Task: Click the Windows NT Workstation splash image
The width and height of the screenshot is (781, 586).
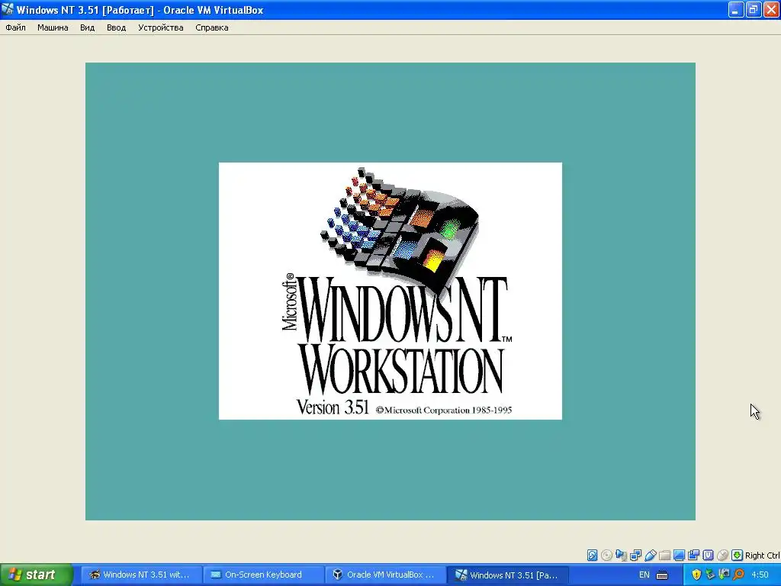Action: [390, 291]
